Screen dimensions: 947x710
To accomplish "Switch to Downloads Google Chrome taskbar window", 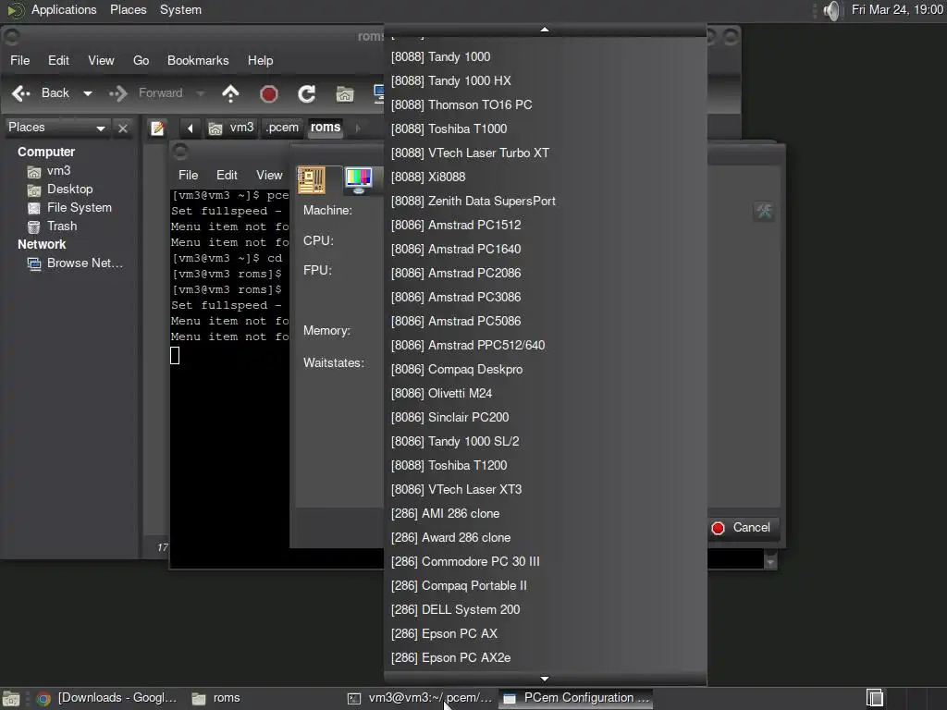I will (107, 698).
